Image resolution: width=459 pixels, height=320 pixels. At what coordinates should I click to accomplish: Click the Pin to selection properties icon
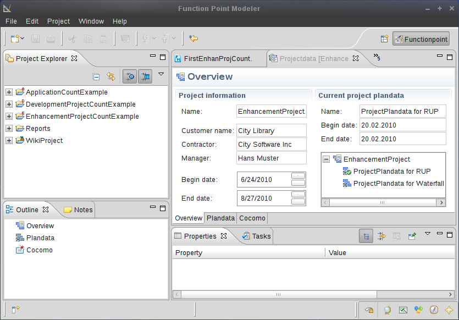click(412, 236)
